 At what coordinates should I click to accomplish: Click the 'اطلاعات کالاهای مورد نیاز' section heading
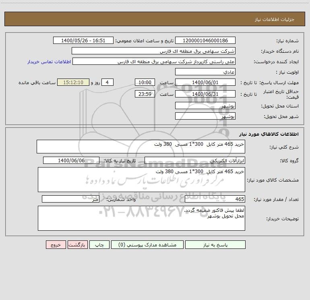(x=269, y=134)
